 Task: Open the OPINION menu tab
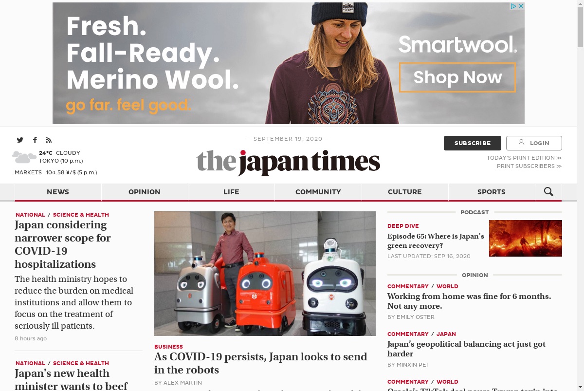[145, 192]
